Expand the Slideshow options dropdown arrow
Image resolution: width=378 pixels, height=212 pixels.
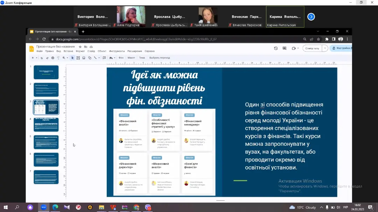(x=325, y=48)
